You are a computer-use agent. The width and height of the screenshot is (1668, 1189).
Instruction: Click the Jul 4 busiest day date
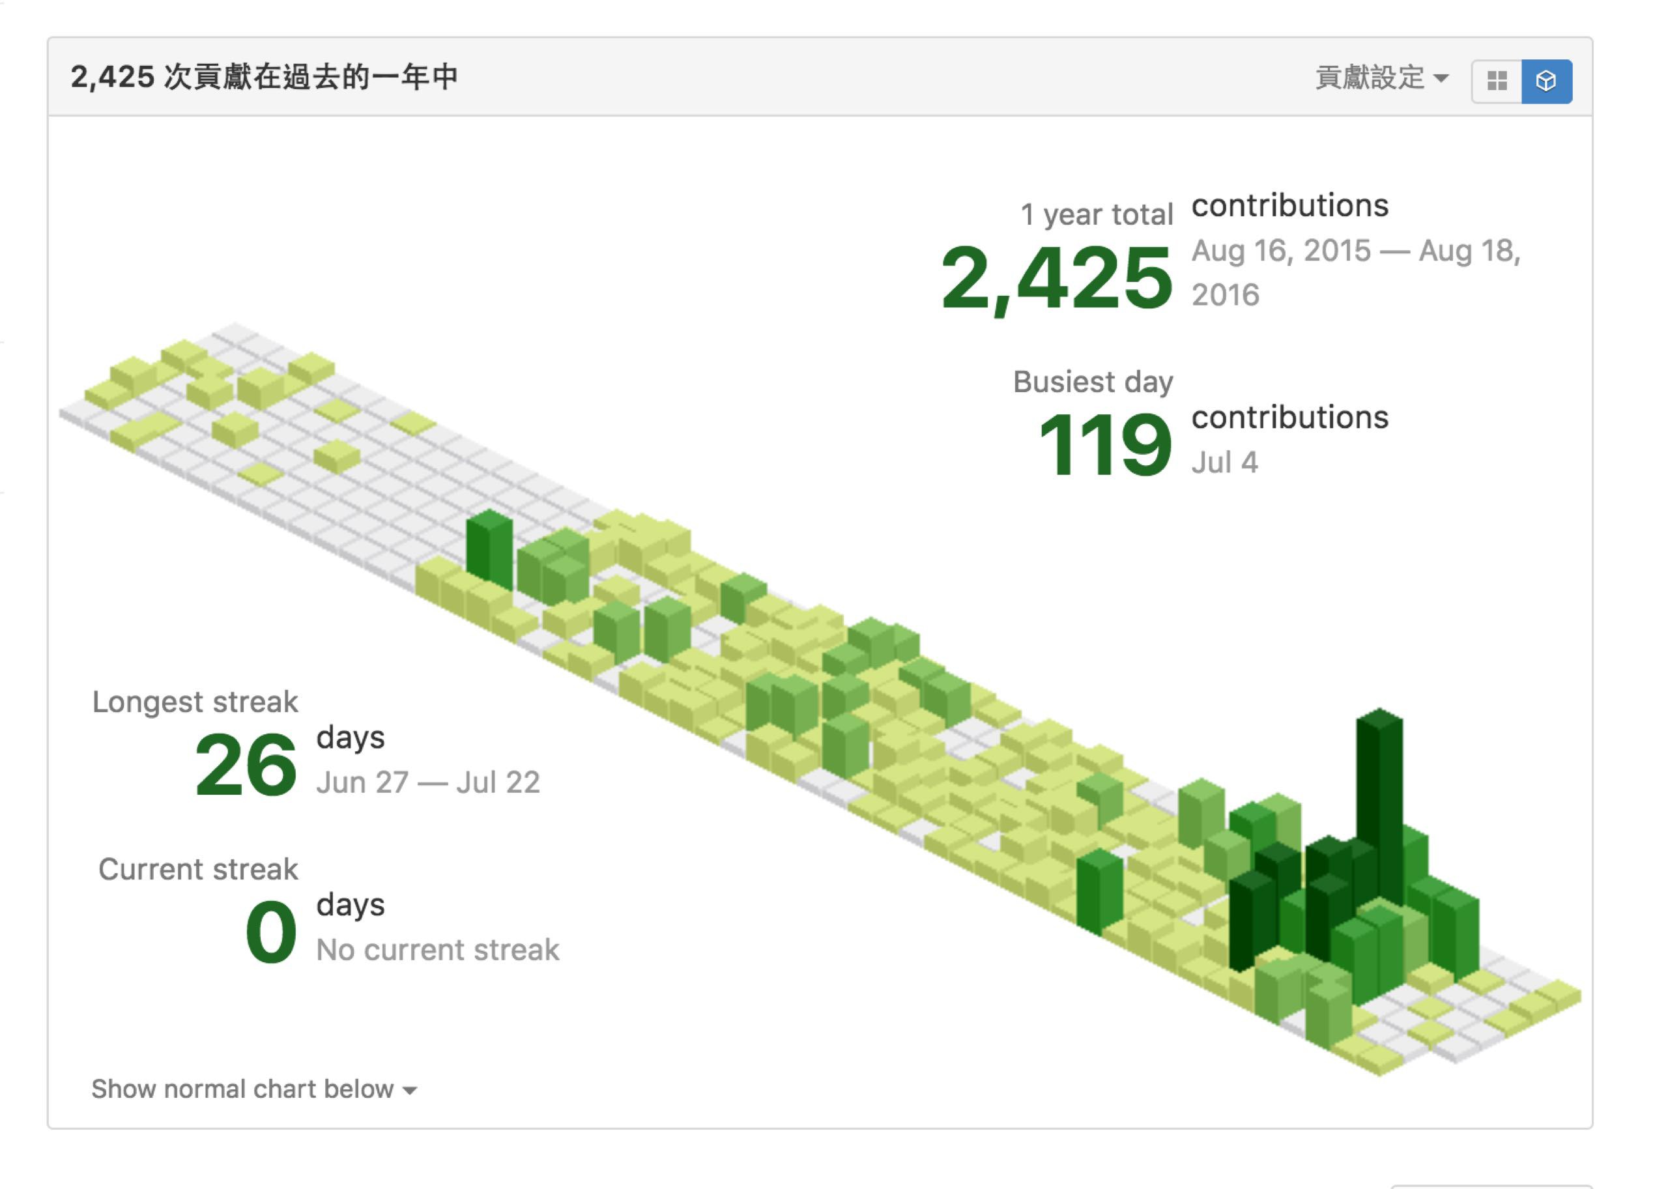pos(1224,463)
